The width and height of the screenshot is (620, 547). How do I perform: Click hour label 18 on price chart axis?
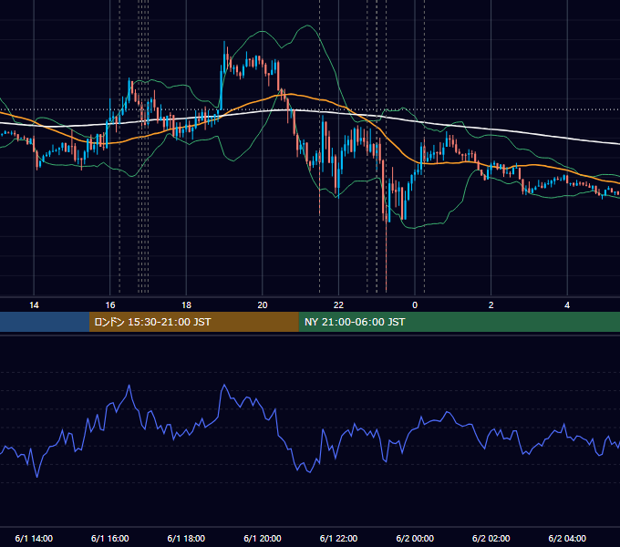click(186, 305)
